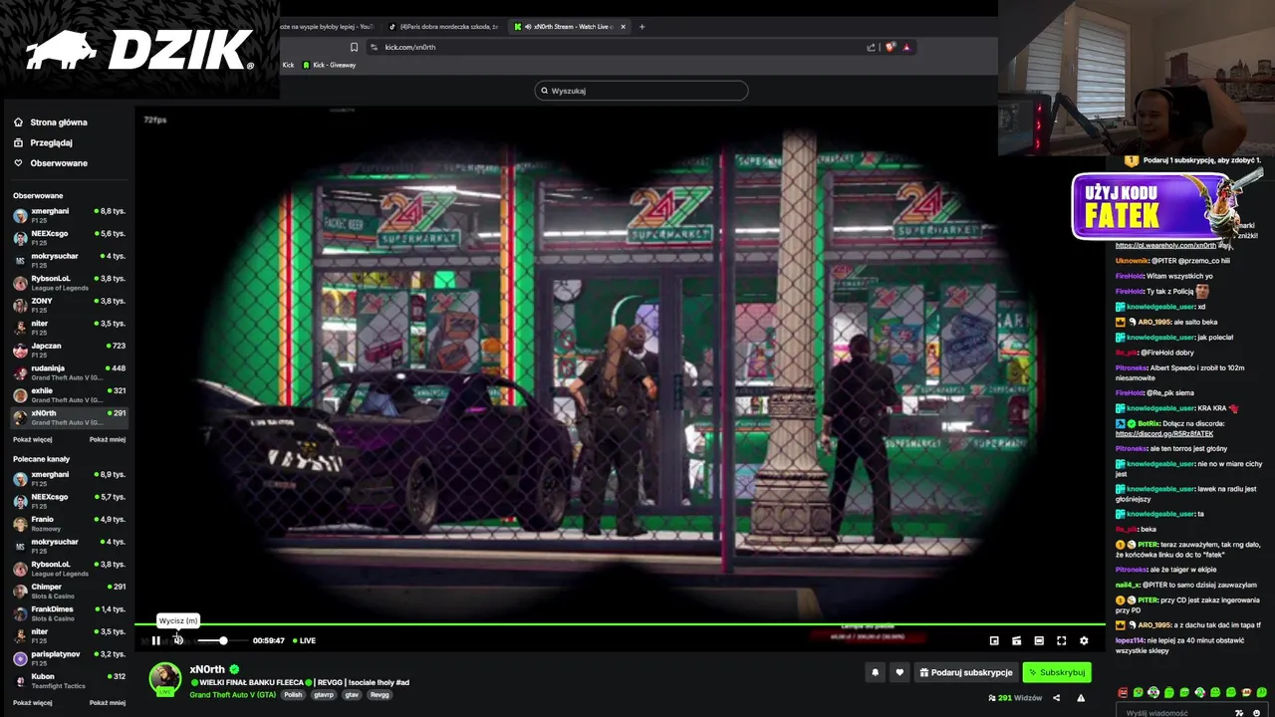The height and width of the screenshot is (717, 1275).
Task: Open the player settings gear
Action: (x=1084, y=640)
